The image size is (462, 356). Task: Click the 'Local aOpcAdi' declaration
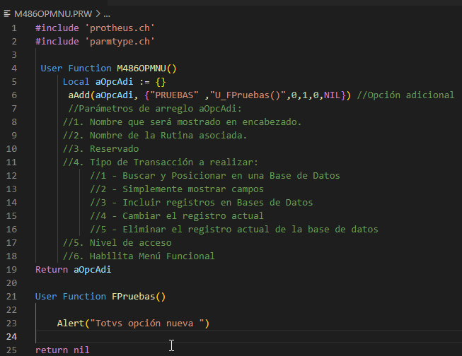pyautogui.click(x=98, y=82)
